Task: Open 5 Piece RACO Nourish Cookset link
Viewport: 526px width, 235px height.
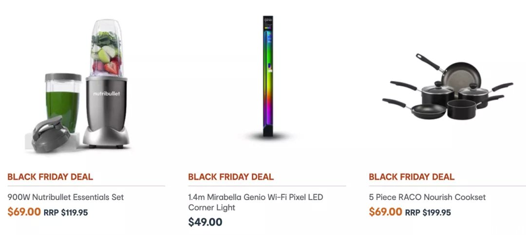Action: tap(427, 197)
